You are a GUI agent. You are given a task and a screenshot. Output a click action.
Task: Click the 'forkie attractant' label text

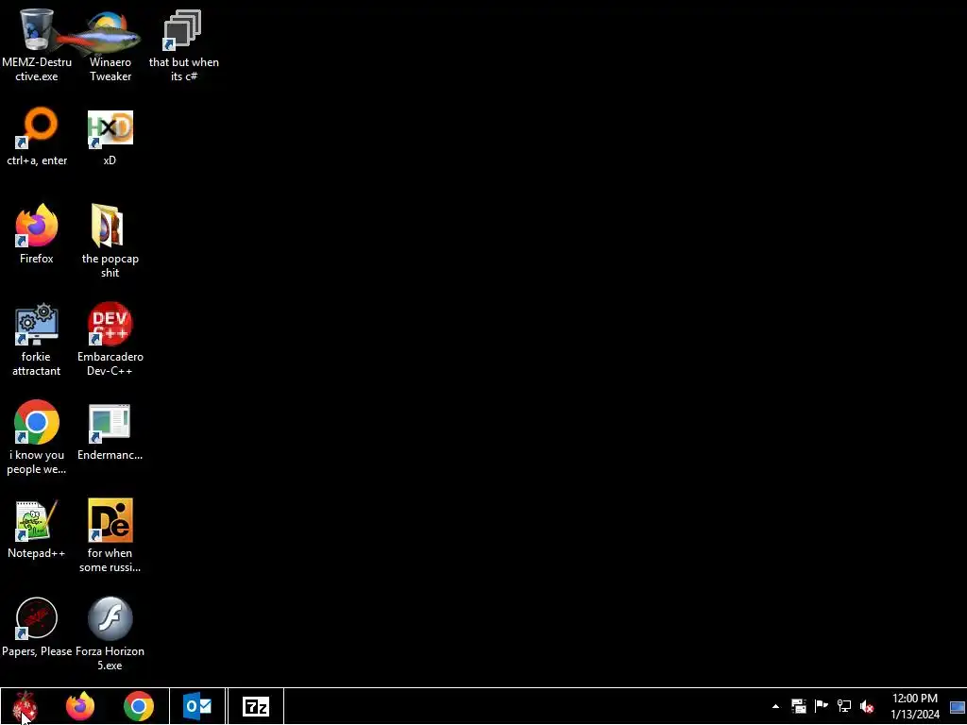pyautogui.click(x=37, y=363)
